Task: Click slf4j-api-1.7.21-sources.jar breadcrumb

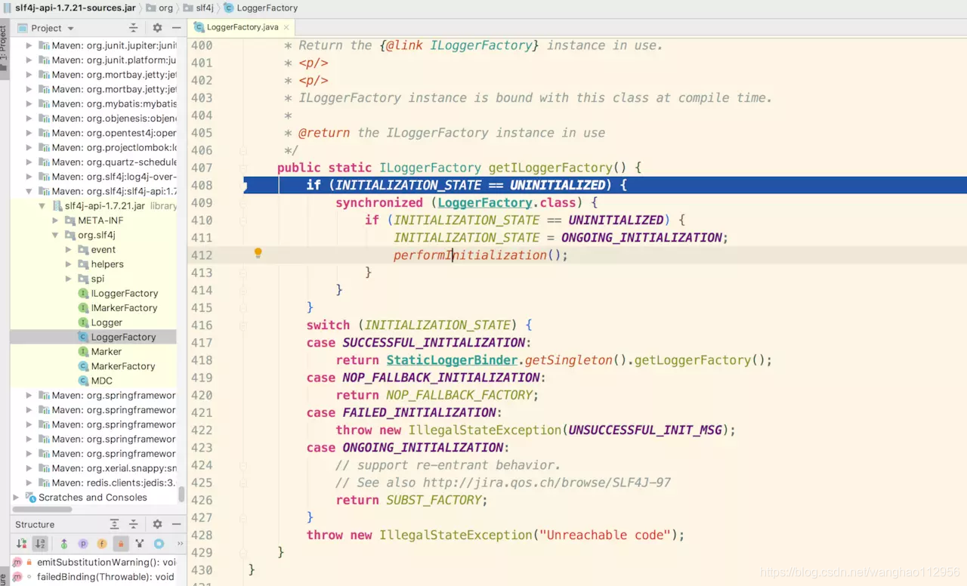Action: coord(76,8)
